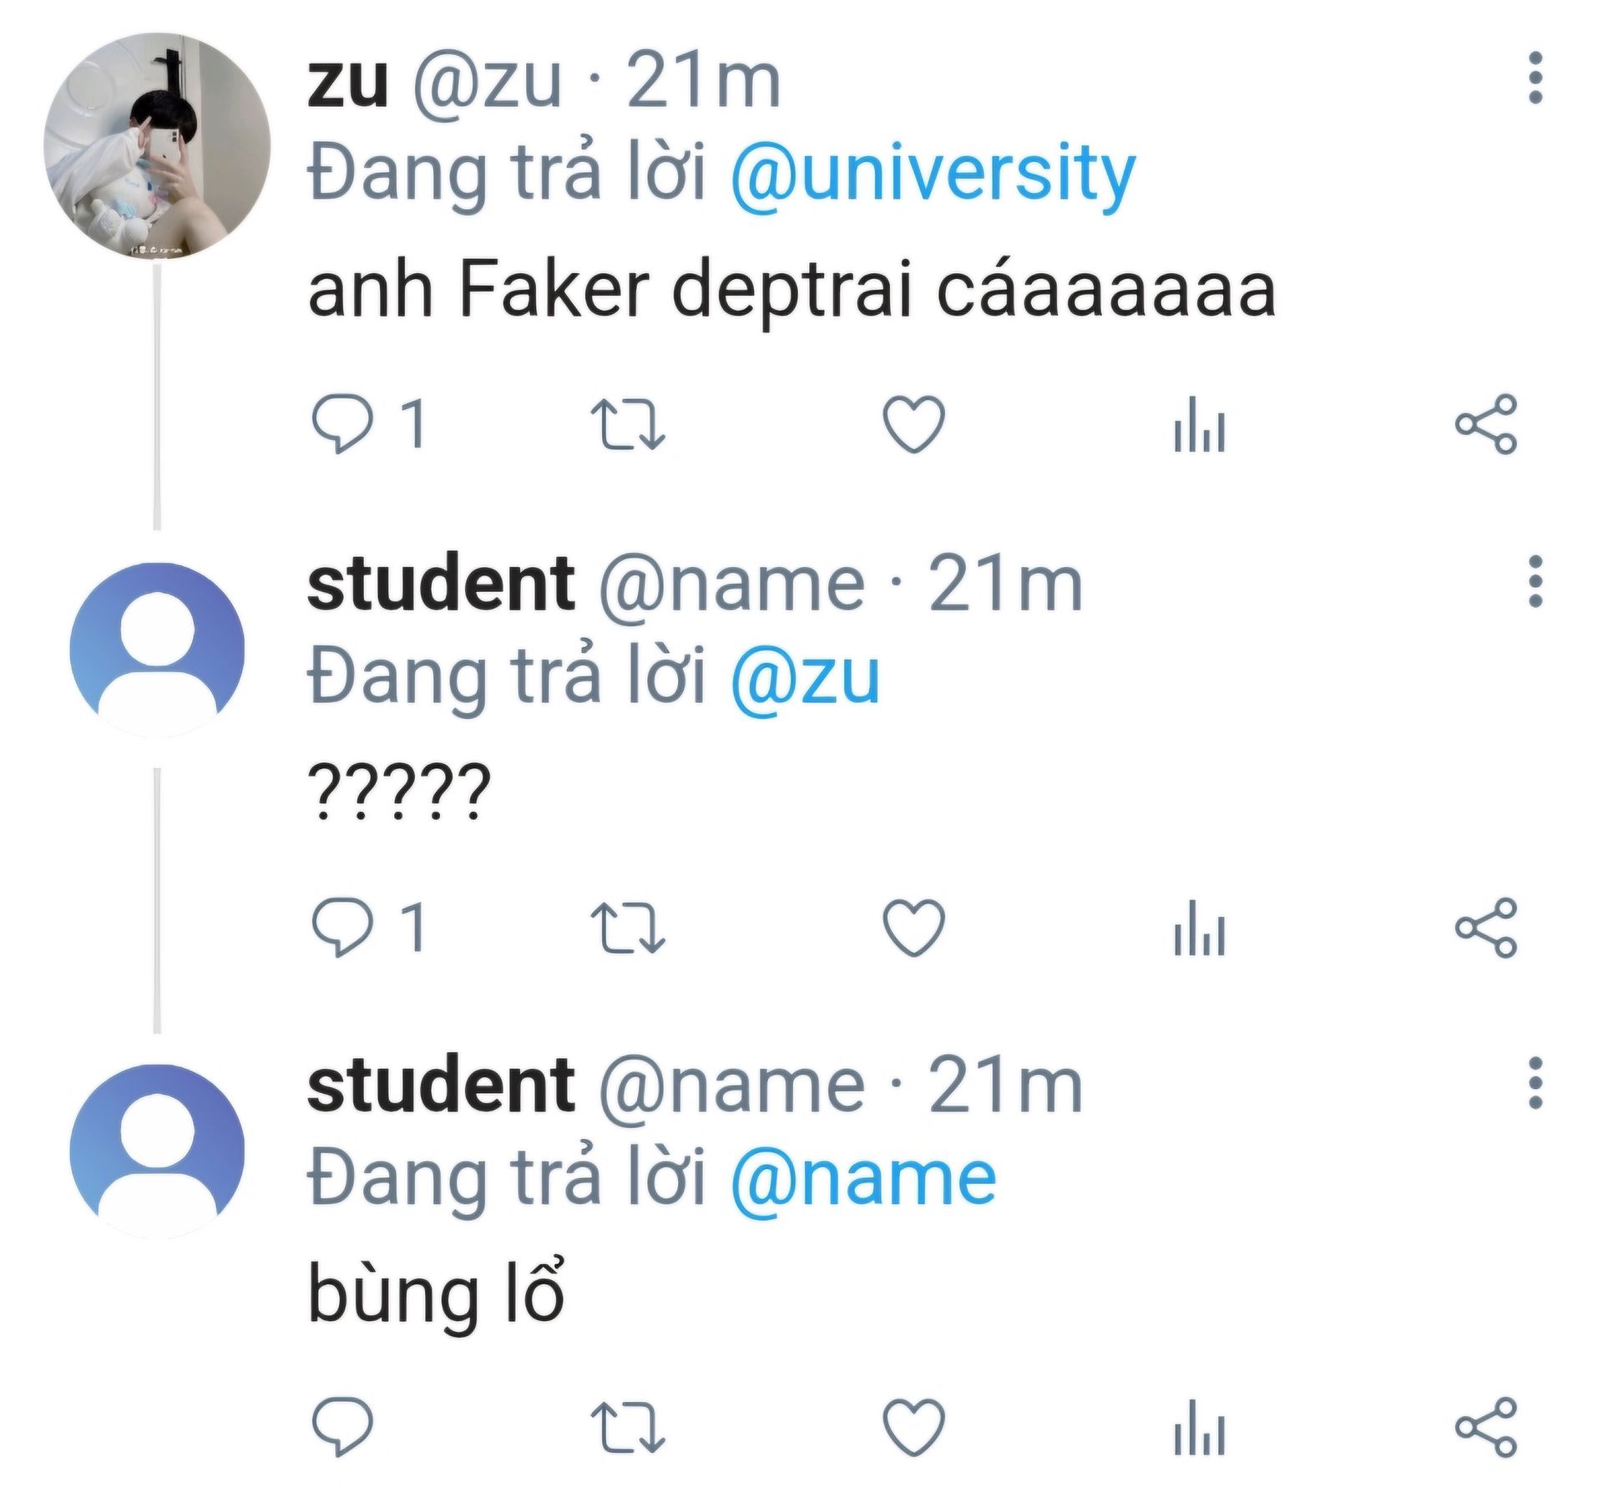Share the 'bùng lổ' tweet
Image resolution: width=1603 pixels, height=1488 pixels.
click(x=1486, y=1428)
